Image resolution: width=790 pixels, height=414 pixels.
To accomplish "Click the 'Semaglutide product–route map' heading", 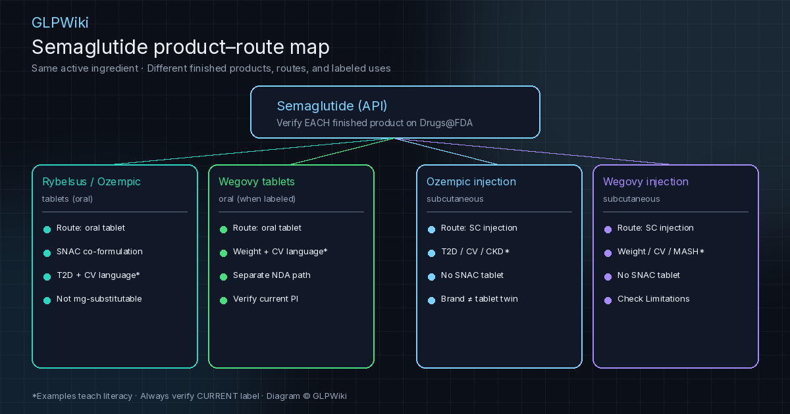I will pos(180,47).
